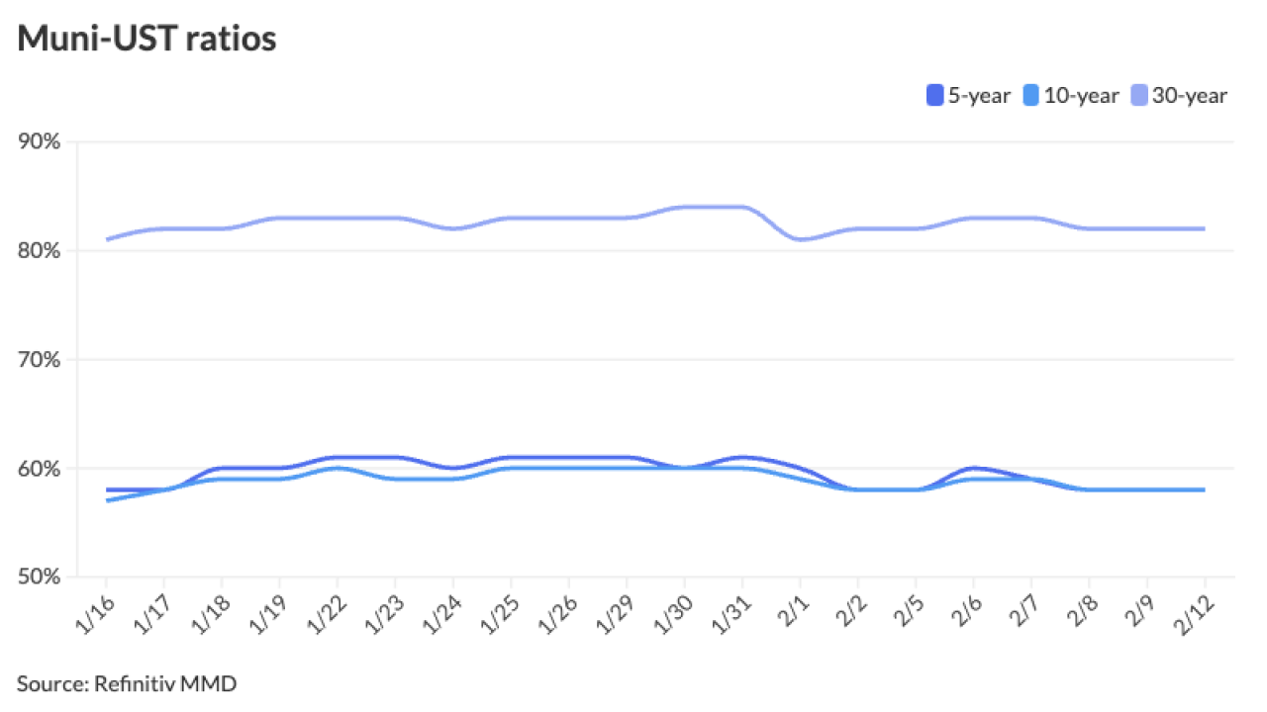Click the 70% y-axis label
The width and height of the screenshot is (1267, 712).
(40, 359)
